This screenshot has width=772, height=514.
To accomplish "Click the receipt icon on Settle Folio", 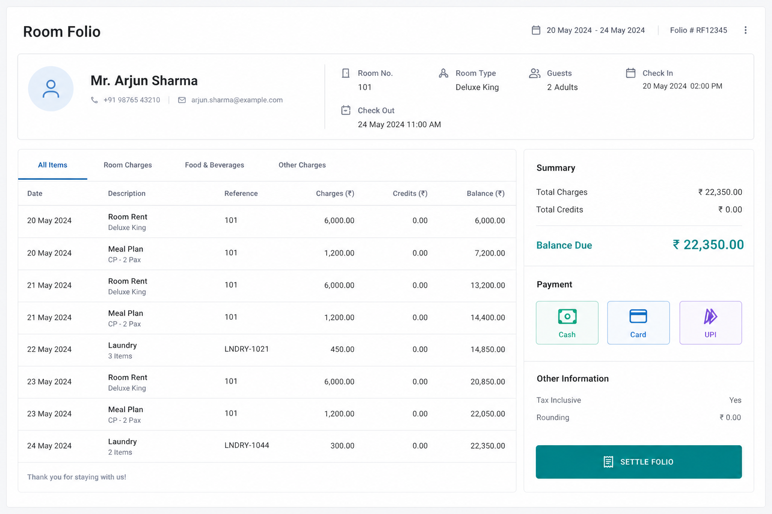I will 608,462.
